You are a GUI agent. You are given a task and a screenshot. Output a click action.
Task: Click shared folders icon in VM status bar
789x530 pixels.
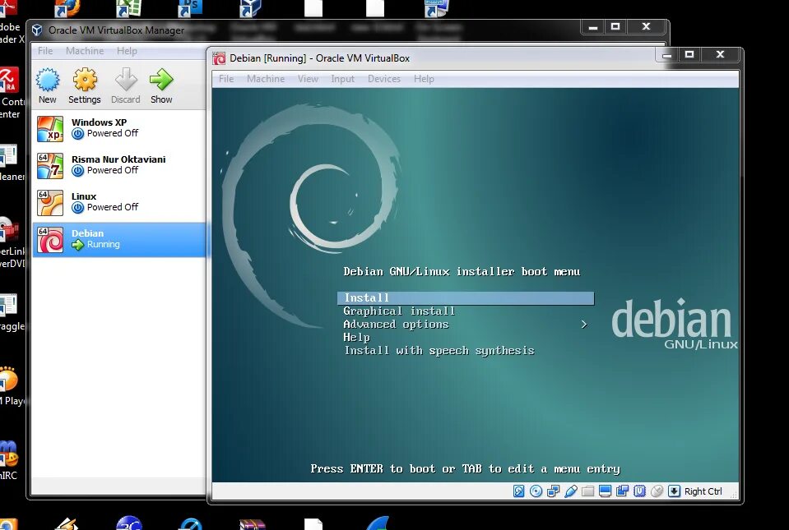(587, 491)
